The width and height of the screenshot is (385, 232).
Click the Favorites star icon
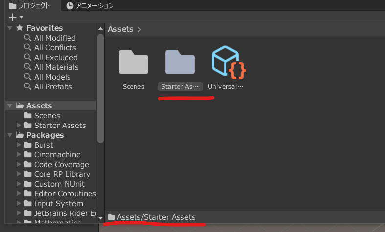[20, 28]
